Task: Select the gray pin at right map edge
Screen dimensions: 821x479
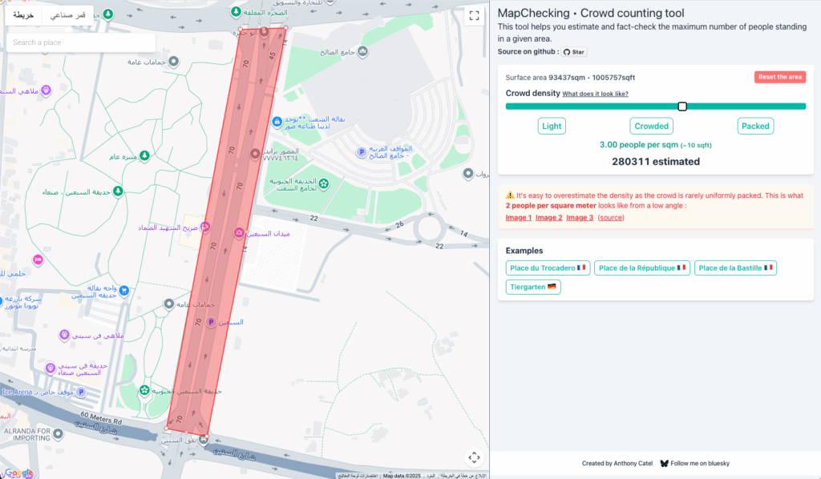Action: pyautogui.click(x=468, y=173)
